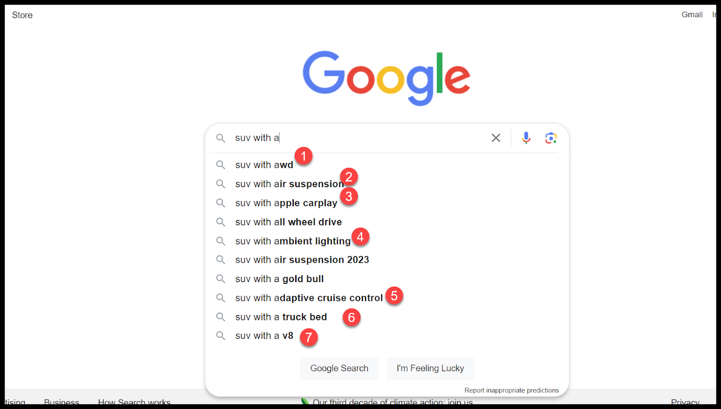Open Report inappropriate predictions link

coord(511,390)
